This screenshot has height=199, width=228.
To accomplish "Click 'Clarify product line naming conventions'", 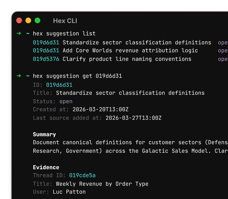I will (127, 59).
